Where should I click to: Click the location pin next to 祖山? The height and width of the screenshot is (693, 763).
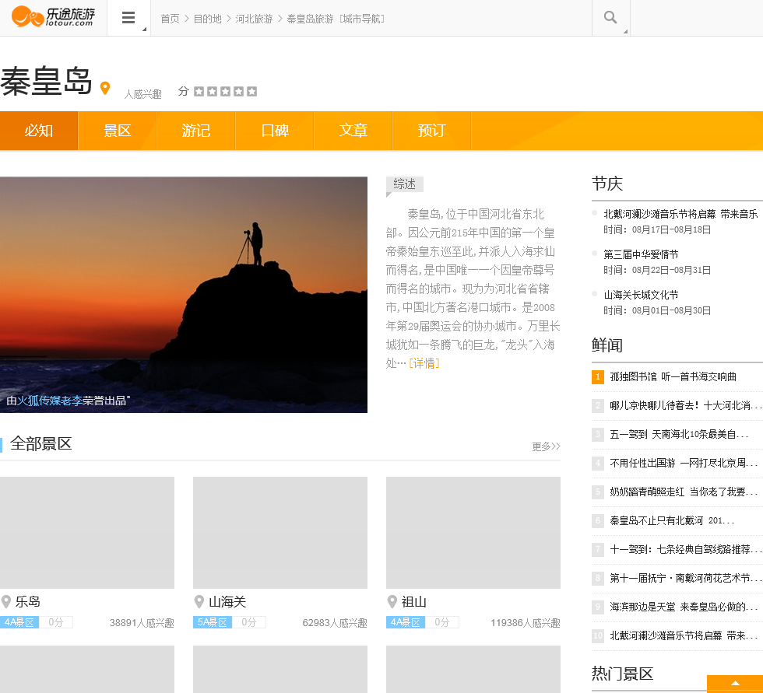[x=392, y=601]
